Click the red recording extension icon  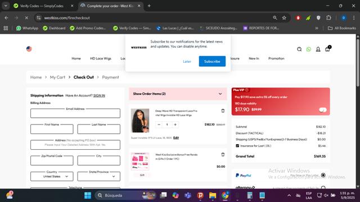click(298, 18)
